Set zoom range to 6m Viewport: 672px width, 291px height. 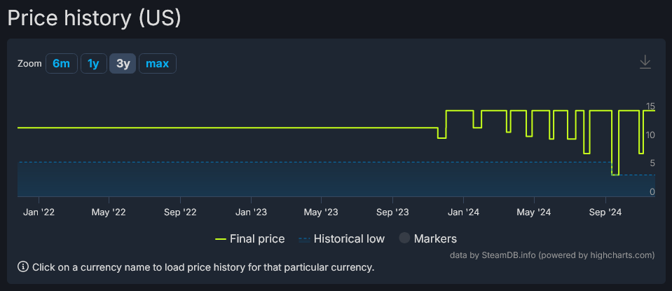point(62,64)
